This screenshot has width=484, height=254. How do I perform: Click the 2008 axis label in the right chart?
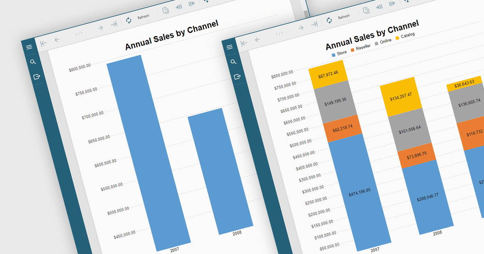click(x=437, y=233)
